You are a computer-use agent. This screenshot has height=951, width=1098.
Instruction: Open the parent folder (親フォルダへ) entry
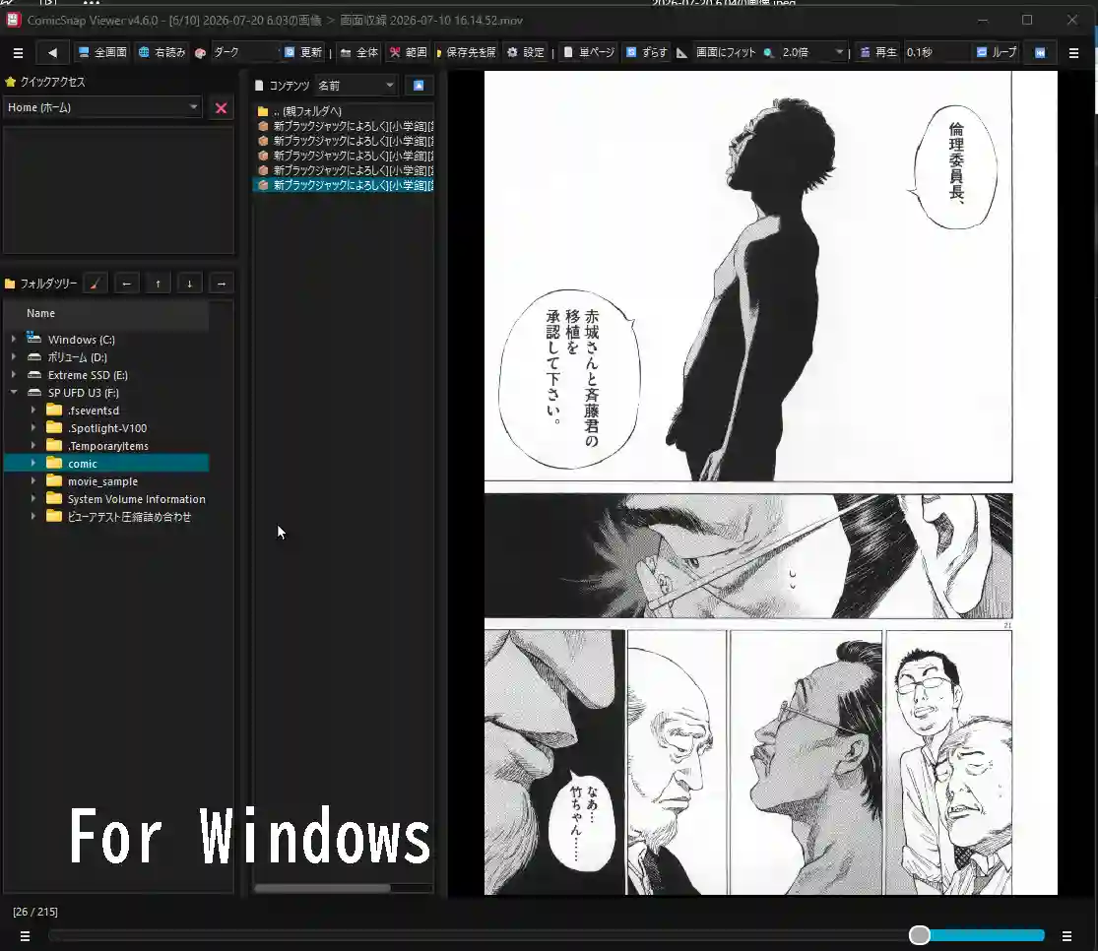[x=343, y=111]
